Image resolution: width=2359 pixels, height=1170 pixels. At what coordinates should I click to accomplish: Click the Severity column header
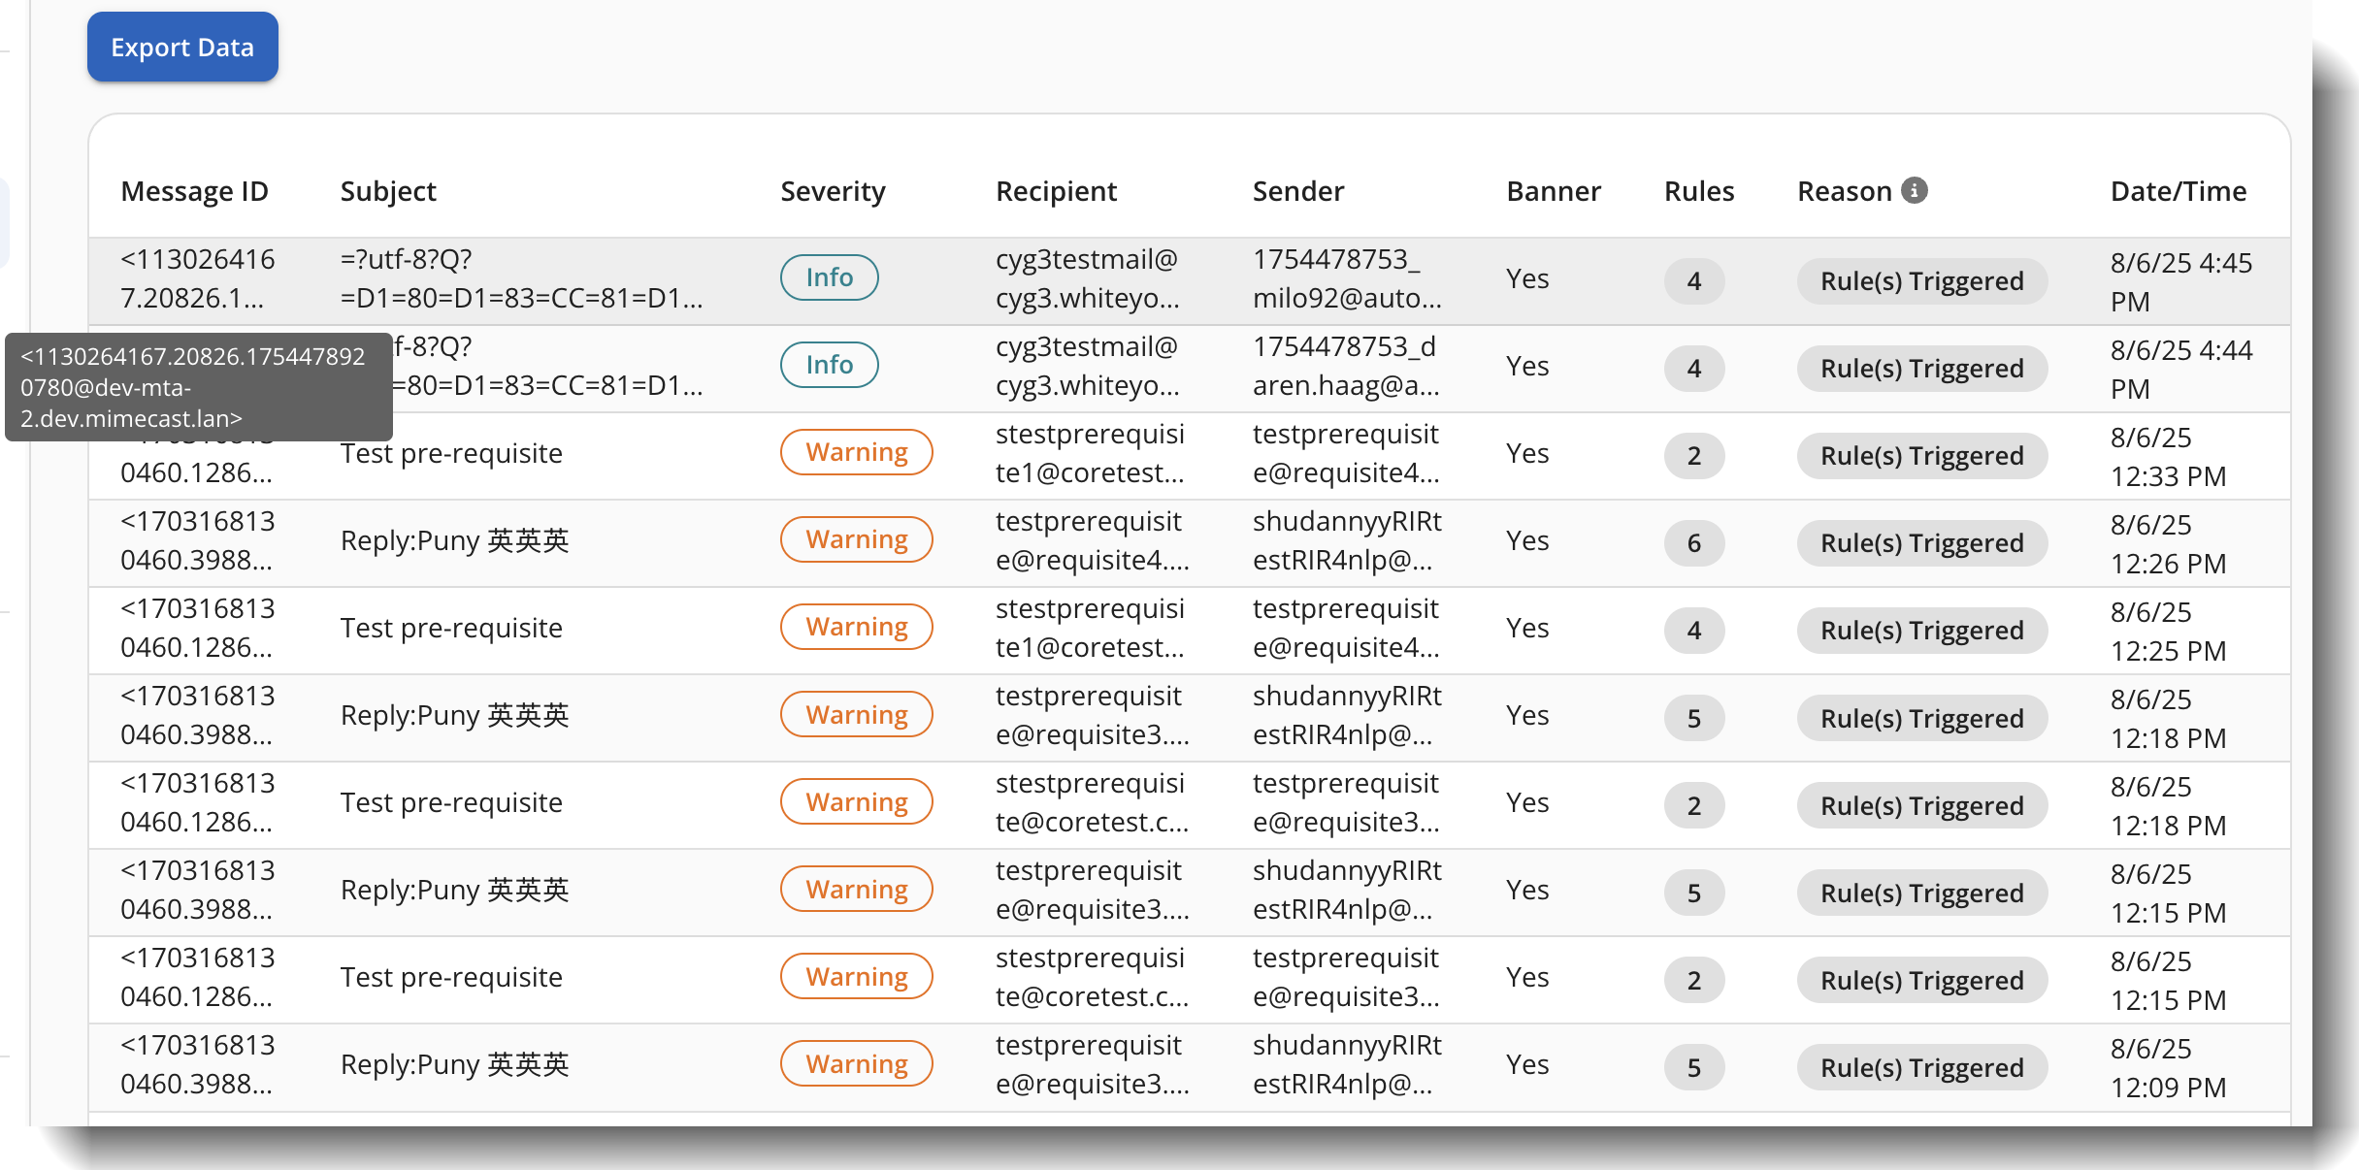click(832, 191)
